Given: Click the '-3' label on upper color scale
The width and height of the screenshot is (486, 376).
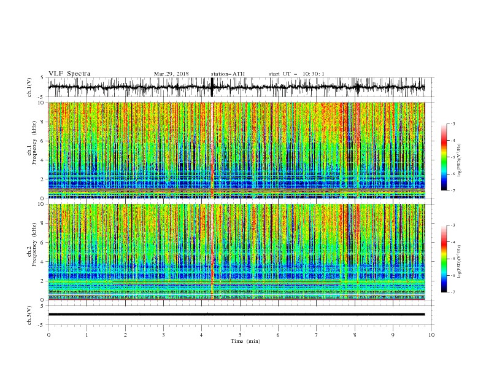Looking at the screenshot, I should [453, 123].
